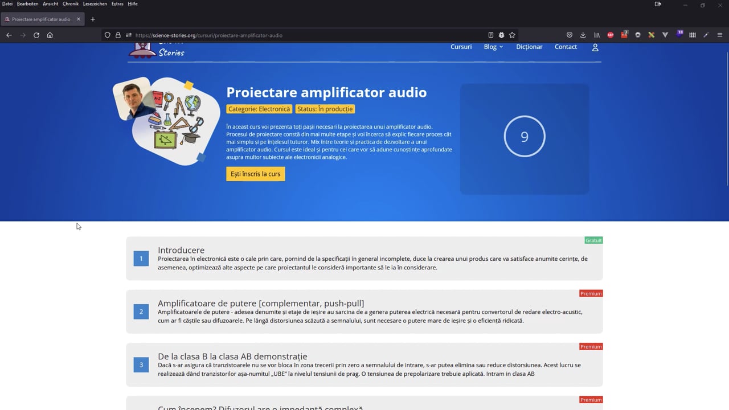Open a new browser tab
729x410 pixels.
point(93,19)
